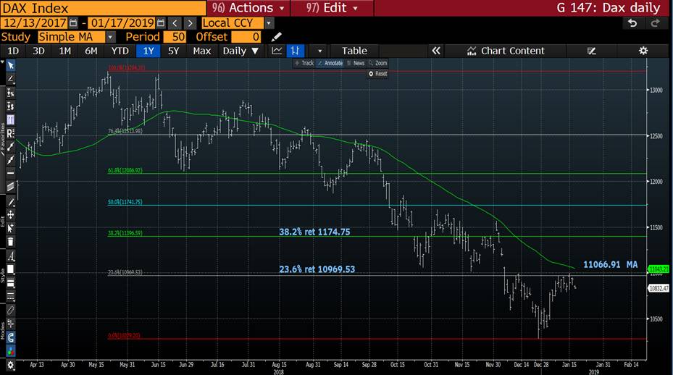Click the start date field 12/13/2017
The height and width of the screenshot is (375, 673).
point(35,23)
